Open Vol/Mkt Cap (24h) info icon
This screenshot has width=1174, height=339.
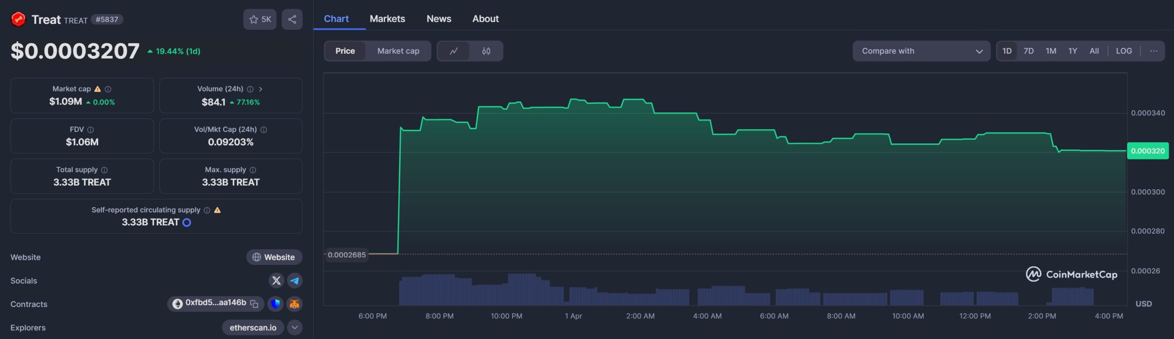[264, 130]
